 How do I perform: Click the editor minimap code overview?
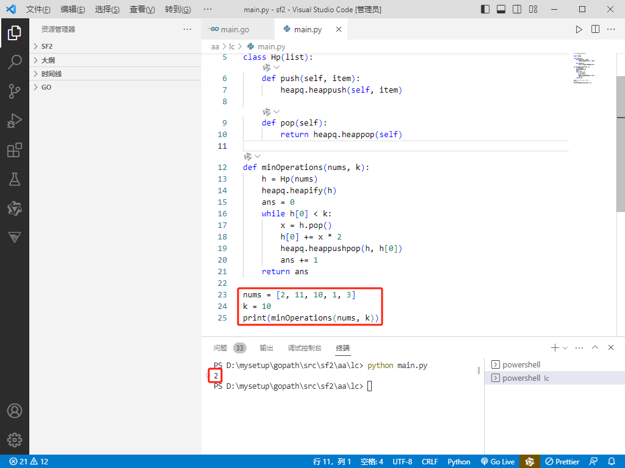(585, 68)
